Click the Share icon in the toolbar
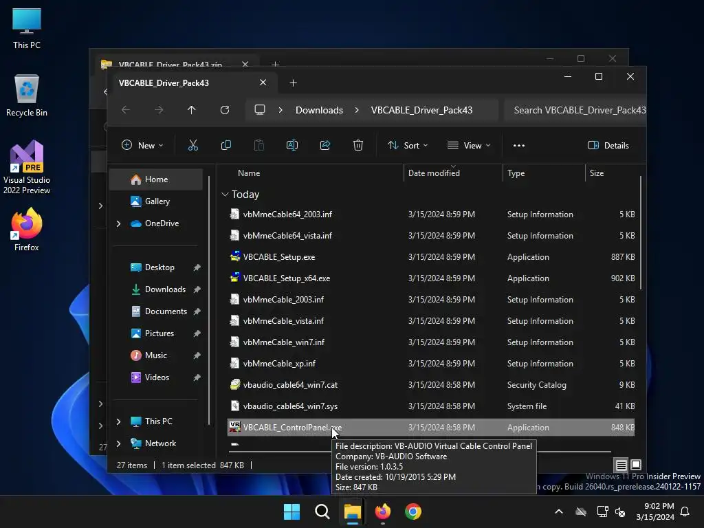704x528 pixels. (x=325, y=146)
